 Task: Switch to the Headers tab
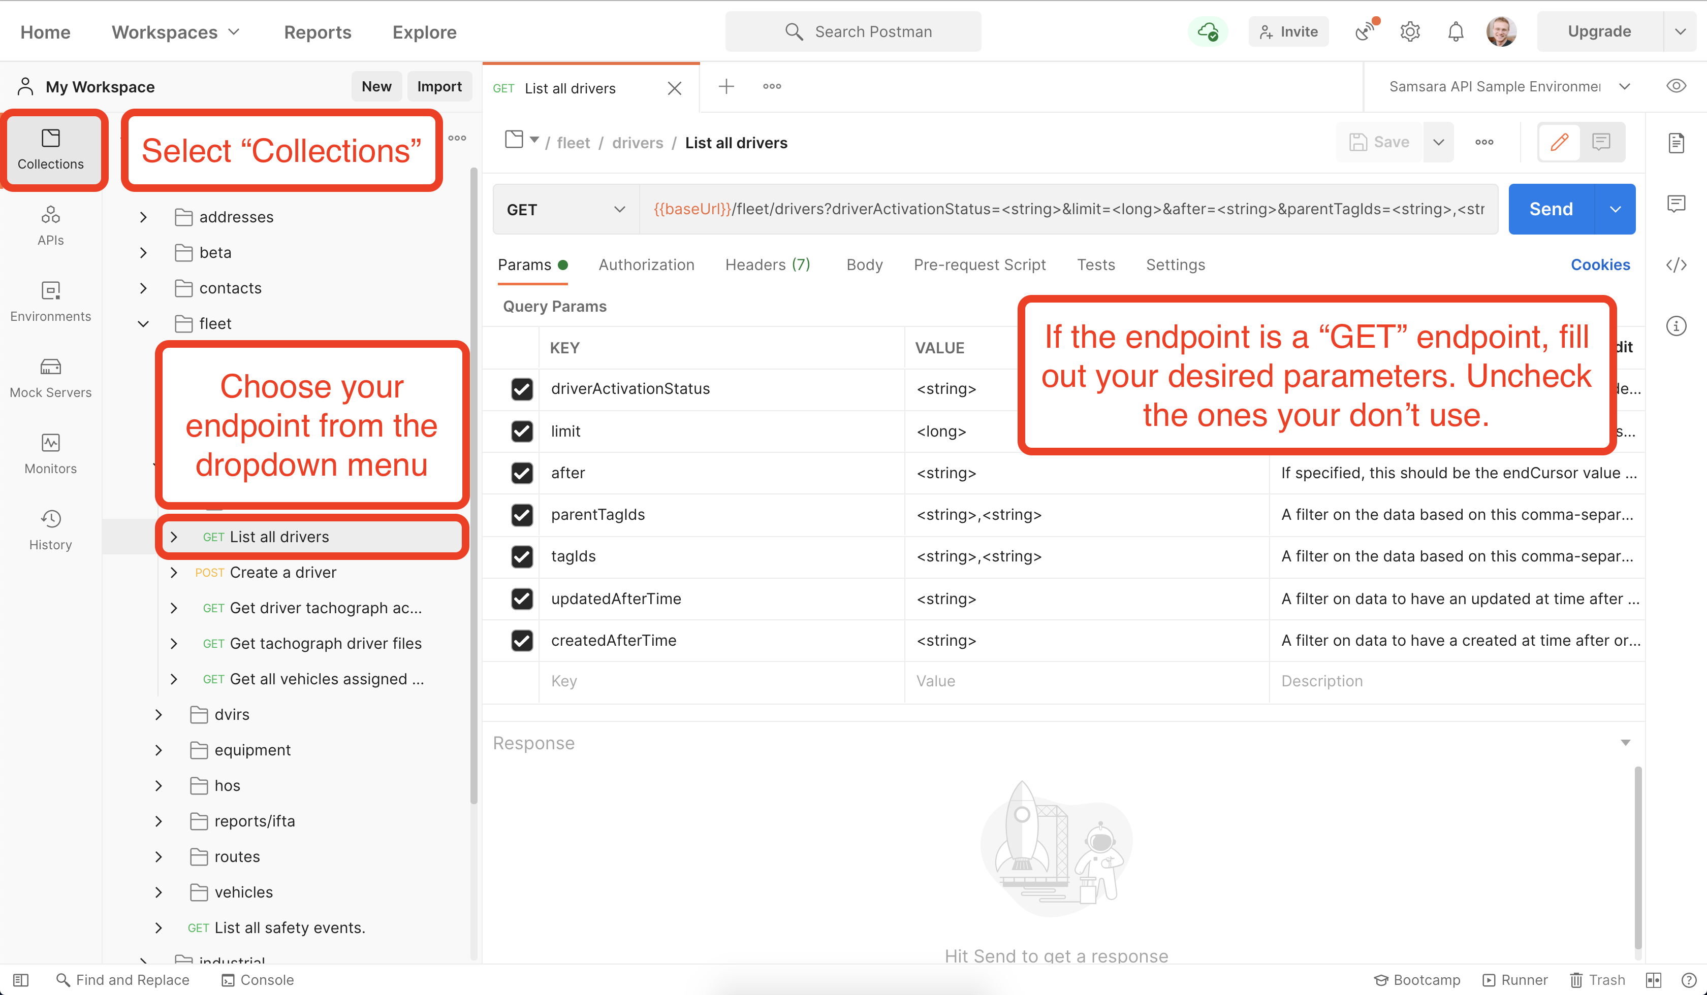coord(767,264)
